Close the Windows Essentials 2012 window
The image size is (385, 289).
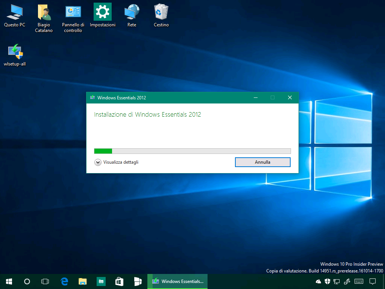point(290,97)
